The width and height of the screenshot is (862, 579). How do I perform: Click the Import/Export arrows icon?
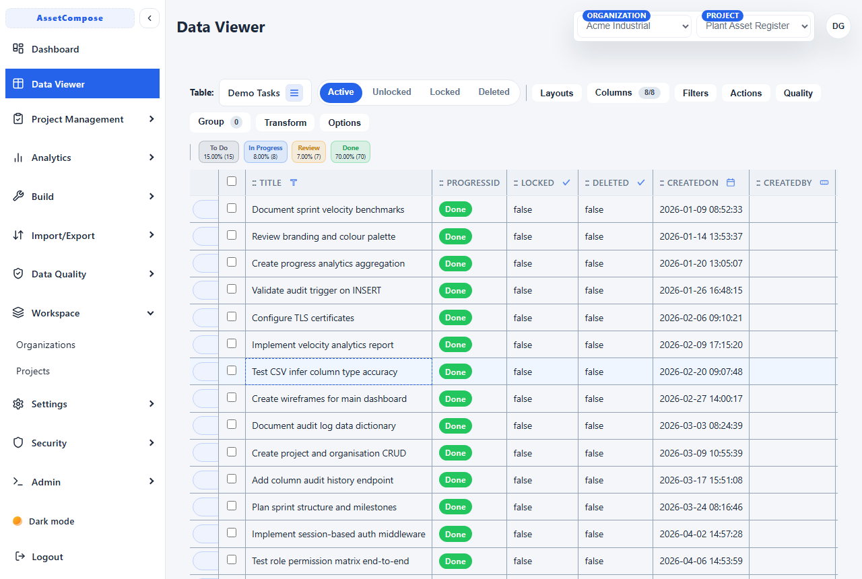click(18, 236)
